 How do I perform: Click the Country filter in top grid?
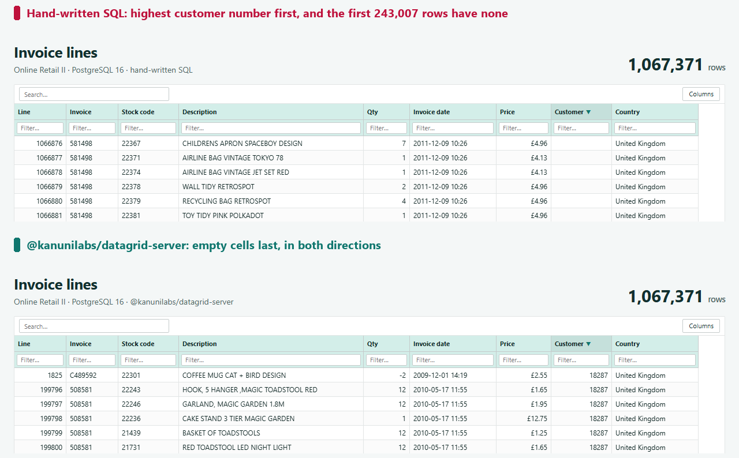pos(655,128)
